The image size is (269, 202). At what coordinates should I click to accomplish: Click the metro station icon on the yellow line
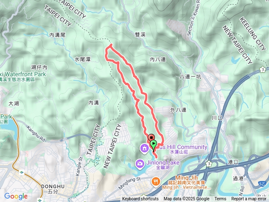pos(21,172)
